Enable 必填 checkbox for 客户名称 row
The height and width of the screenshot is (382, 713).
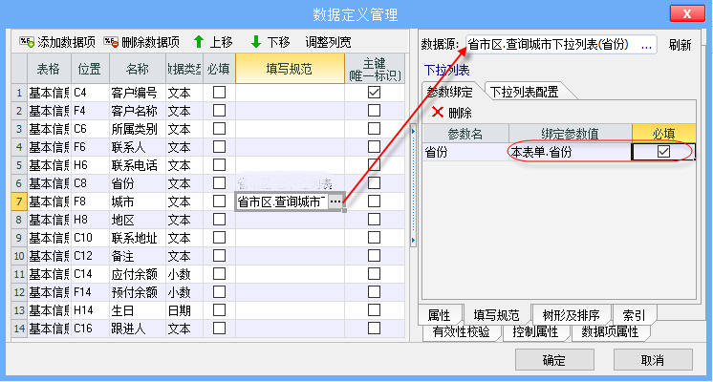point(219,111)
